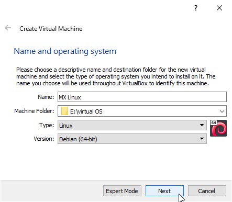Open the Type dropdown showing Linux

[132, 125]
